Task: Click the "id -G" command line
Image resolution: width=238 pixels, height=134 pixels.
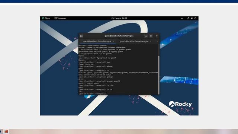Action: tap(96, 90)
